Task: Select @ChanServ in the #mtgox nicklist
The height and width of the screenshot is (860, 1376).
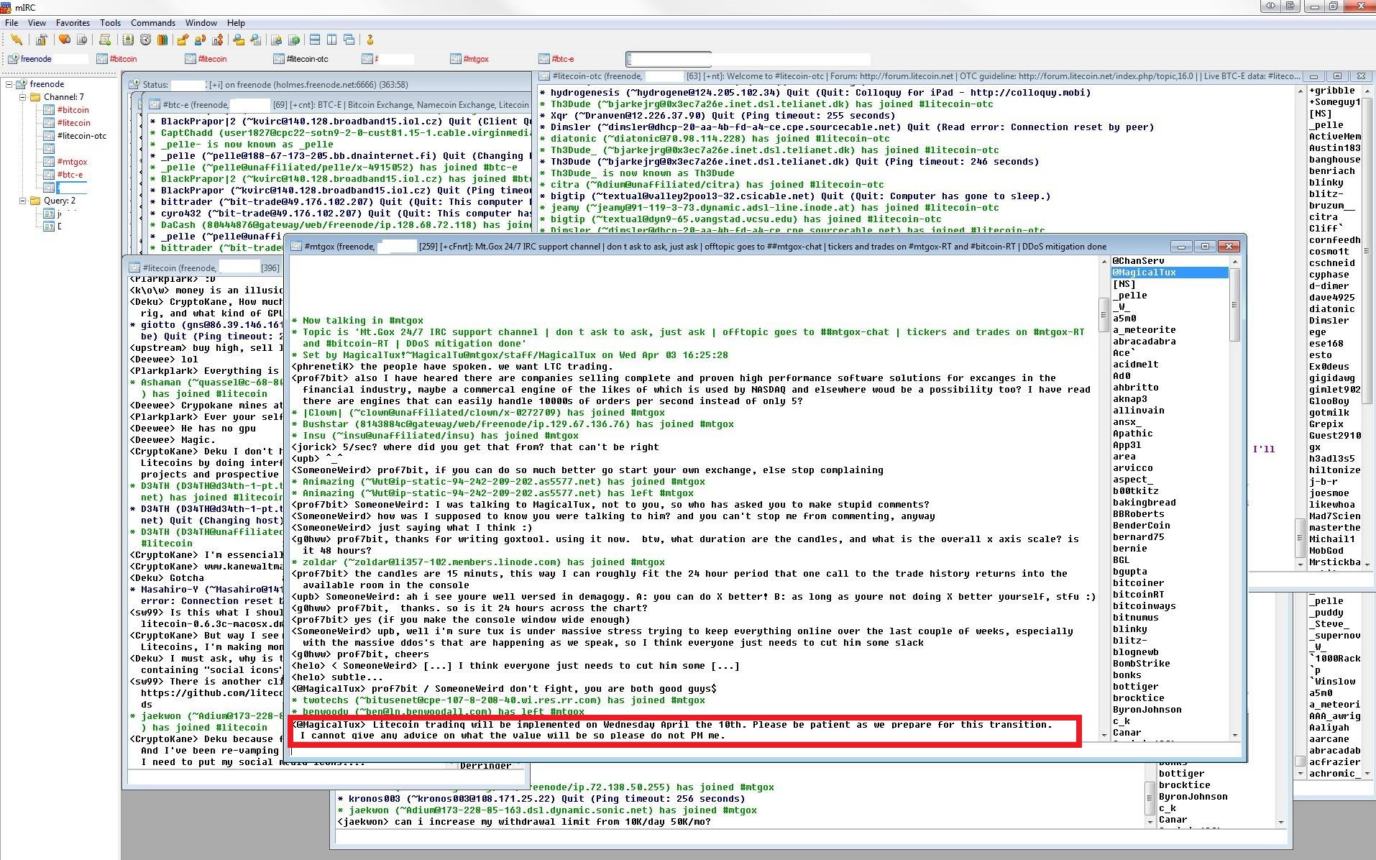Action: (1138, 261)
